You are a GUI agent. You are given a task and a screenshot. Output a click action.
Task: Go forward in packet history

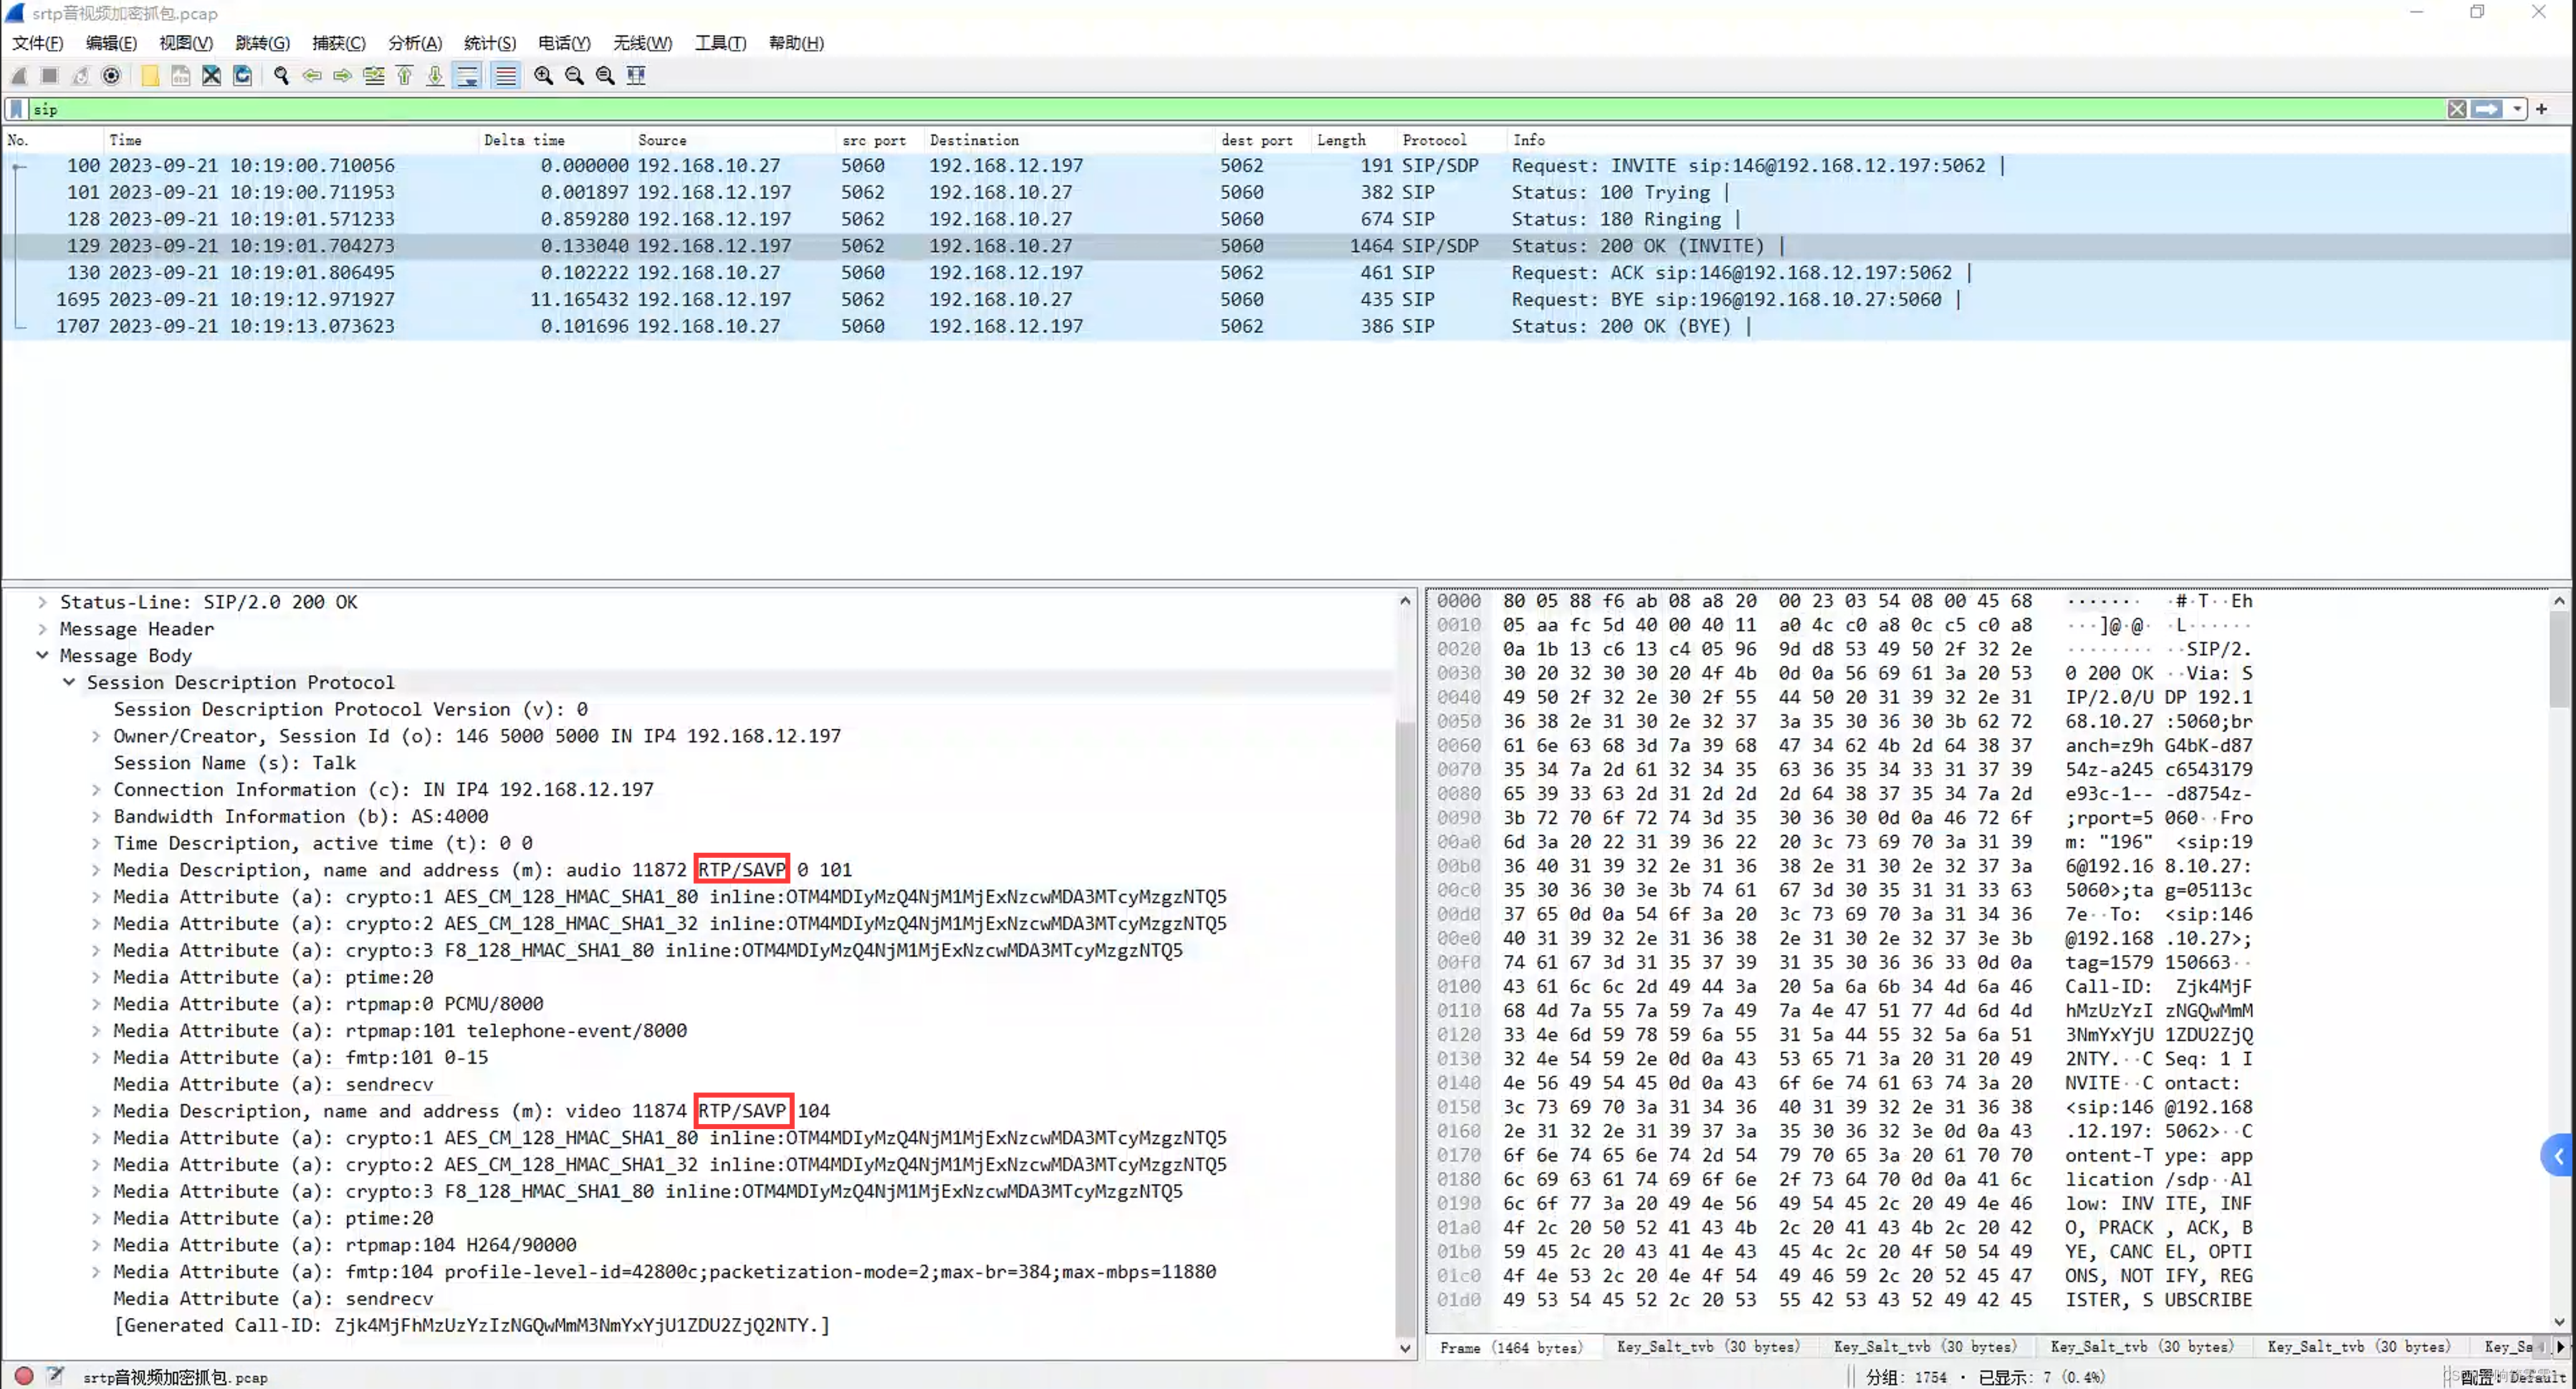pos(343,75)
